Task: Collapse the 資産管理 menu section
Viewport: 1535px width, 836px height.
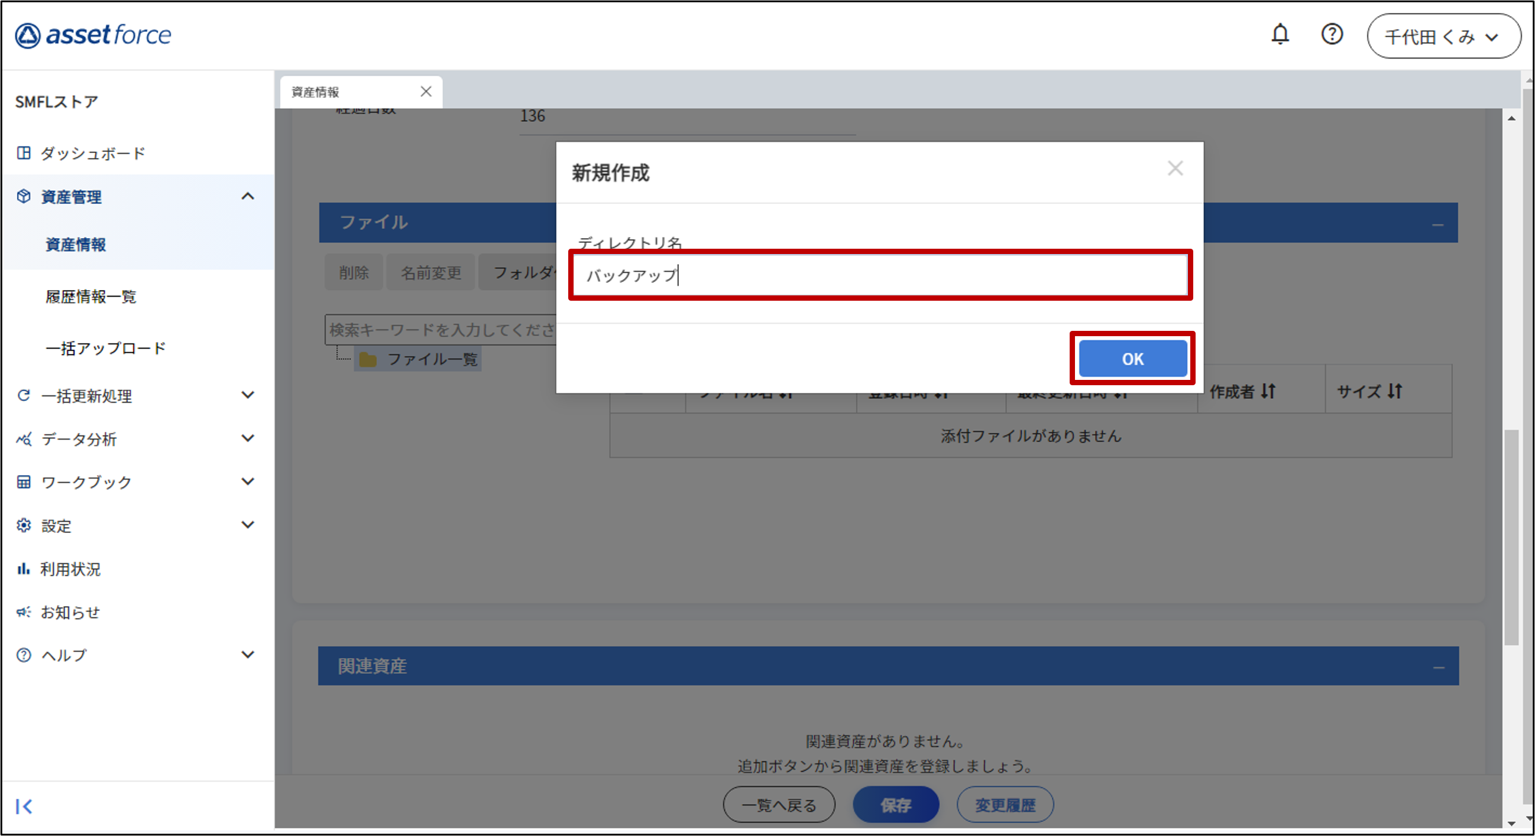Action: (248, 197)
